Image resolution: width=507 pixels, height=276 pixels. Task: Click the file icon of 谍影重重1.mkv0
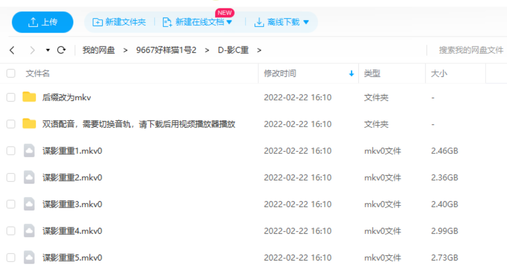(29, 151)
